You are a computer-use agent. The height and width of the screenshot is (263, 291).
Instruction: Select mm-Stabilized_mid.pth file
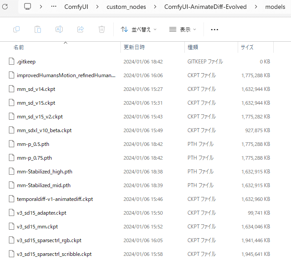click(44, 185)
